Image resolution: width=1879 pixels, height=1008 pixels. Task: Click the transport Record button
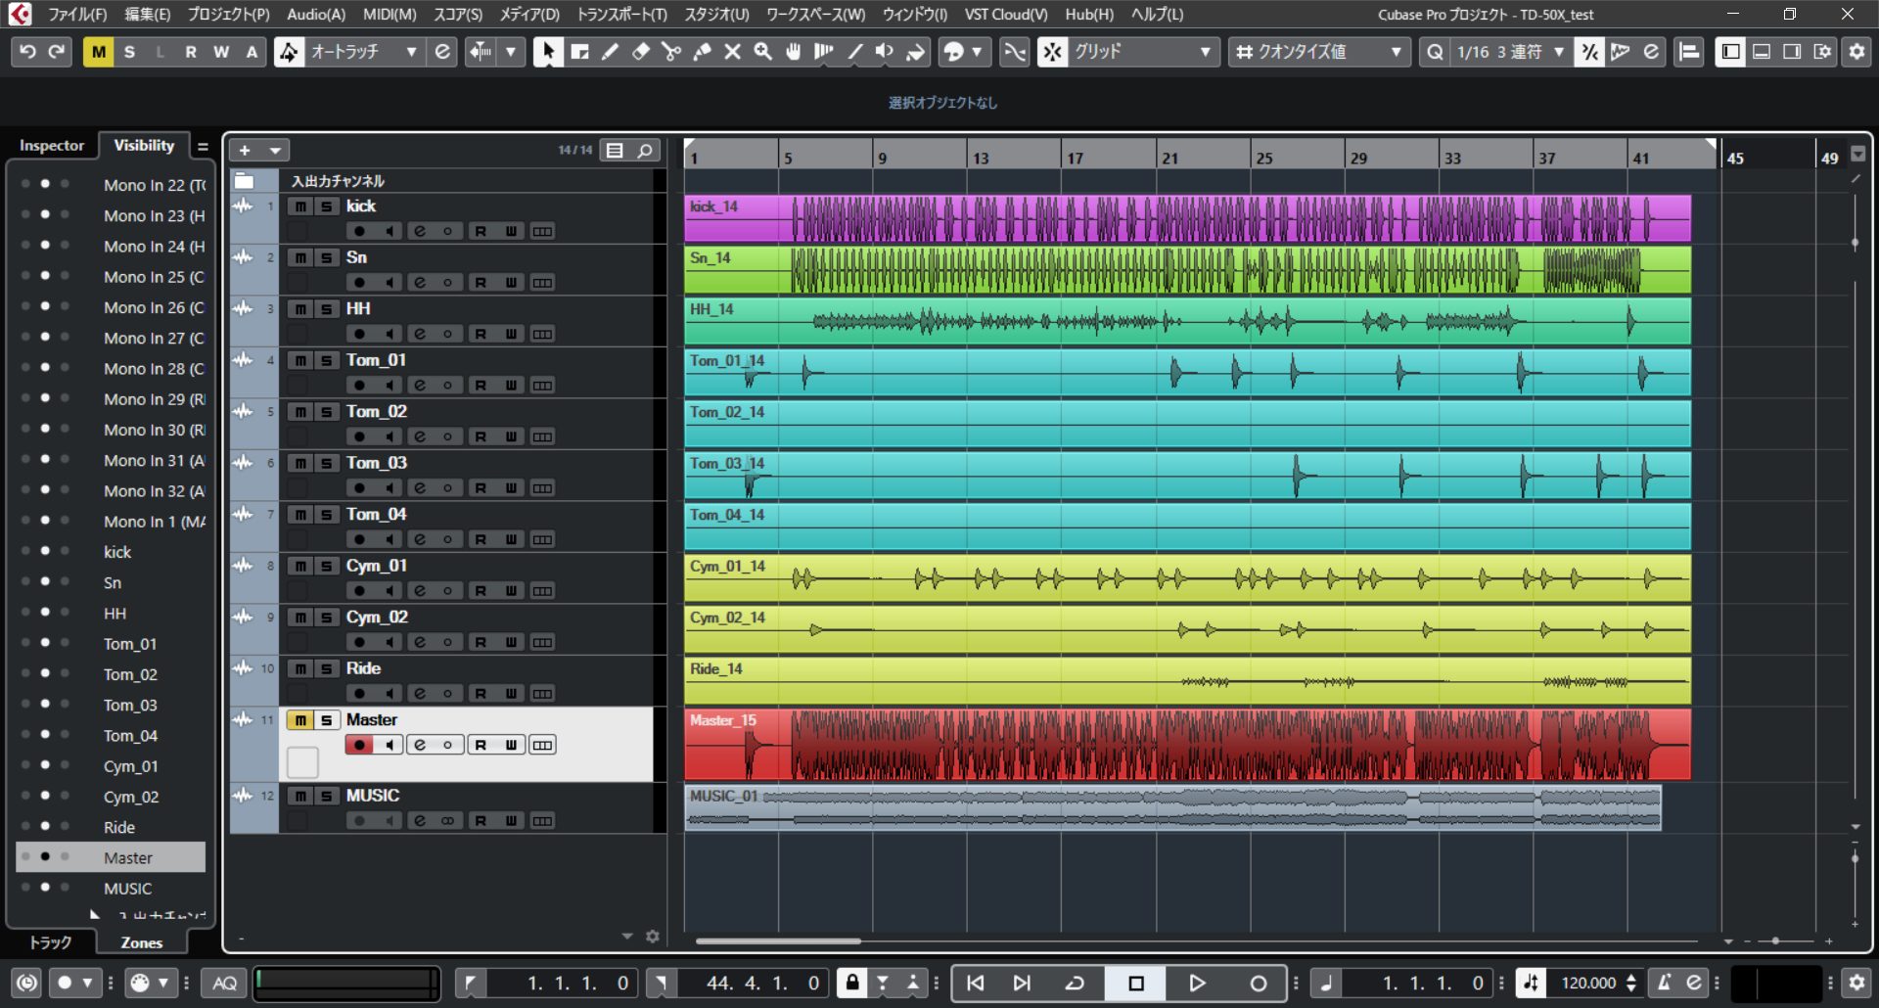tap(1259, 983)
